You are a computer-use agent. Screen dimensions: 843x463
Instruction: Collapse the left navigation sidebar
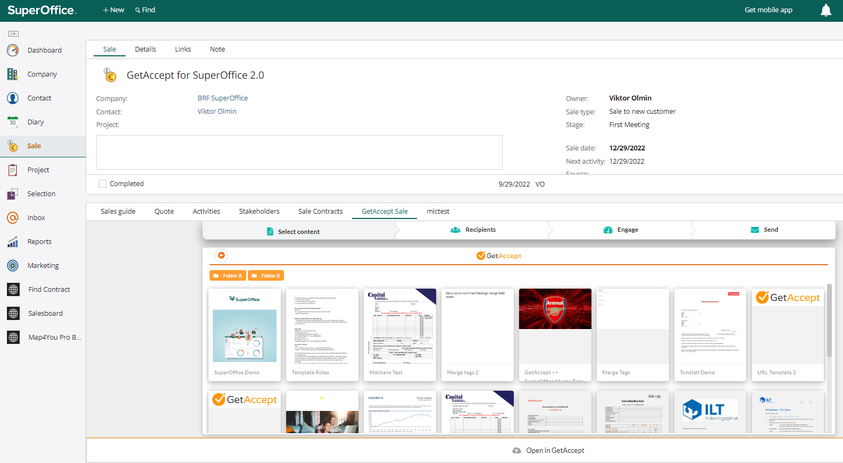tap(13, 33)
